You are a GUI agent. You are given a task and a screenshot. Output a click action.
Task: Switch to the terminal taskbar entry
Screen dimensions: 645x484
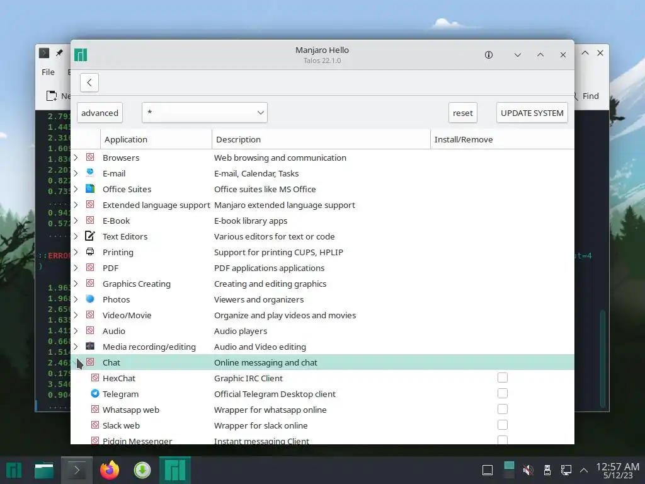tap(76, 470)
